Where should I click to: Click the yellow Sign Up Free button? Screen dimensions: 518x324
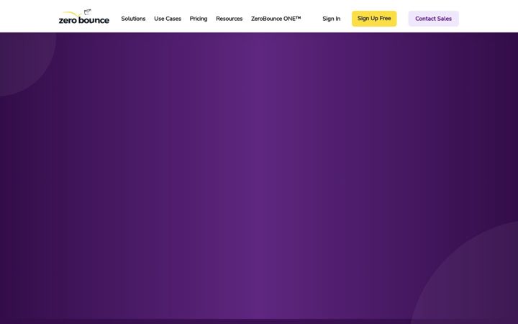pyautogui.click(x=374, y=19)
